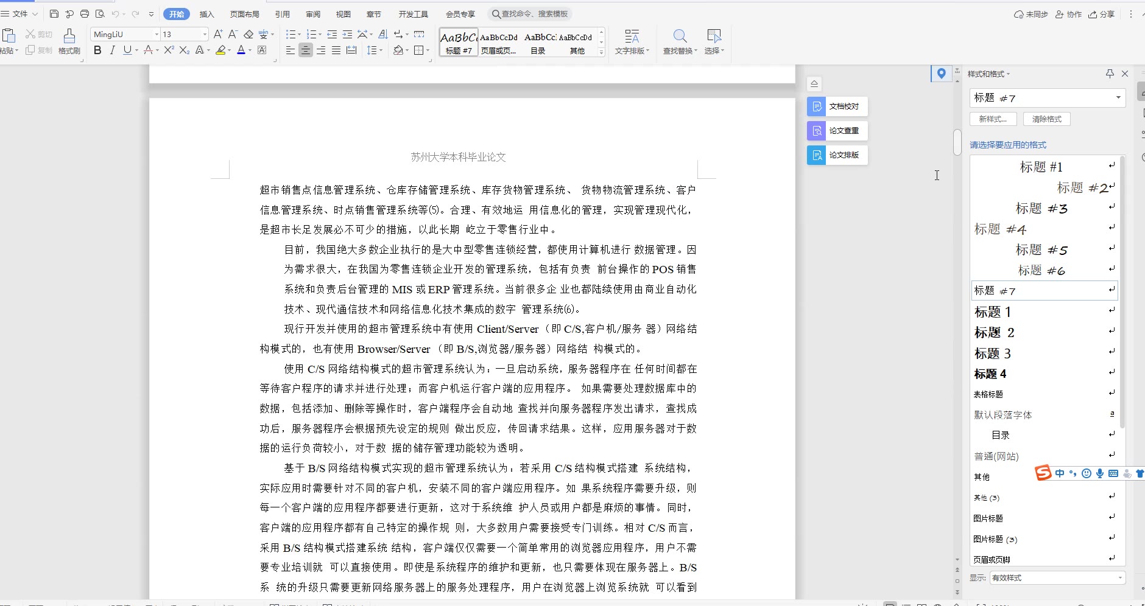Pin the Styles and Formatting pane
1145x606 pixels.
[x=1110, y=74]
